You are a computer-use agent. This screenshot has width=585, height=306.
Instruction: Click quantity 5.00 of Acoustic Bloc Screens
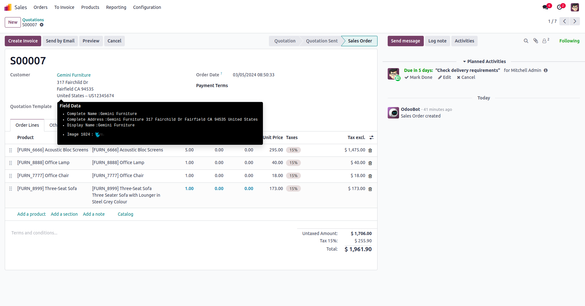tap(189, 150)
